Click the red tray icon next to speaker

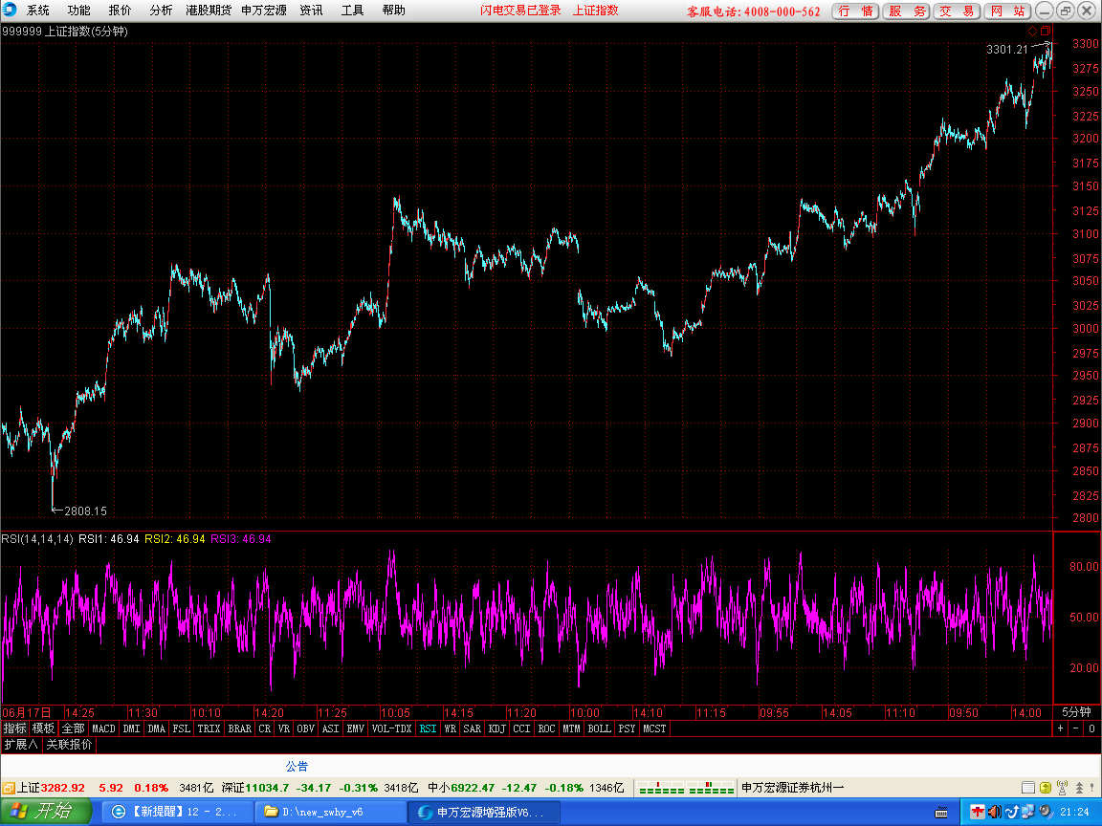(x=978, y=812)
